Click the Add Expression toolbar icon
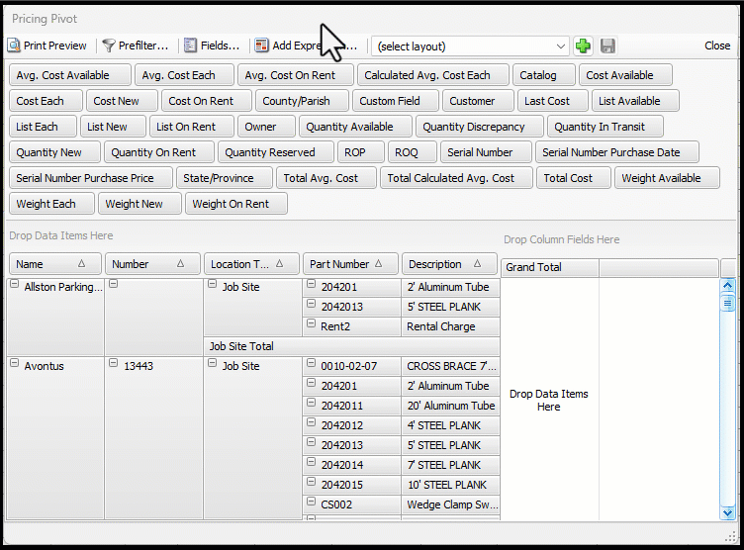The width and height of the screenshot is (744, 550). tap(262, 46)
